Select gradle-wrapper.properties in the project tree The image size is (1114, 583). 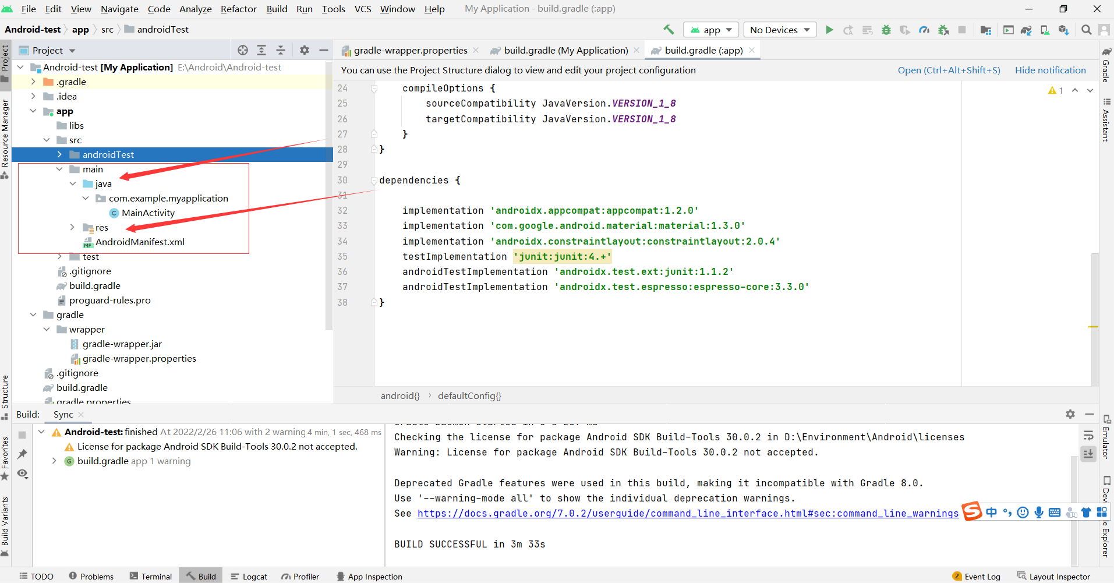coord(139,358)
